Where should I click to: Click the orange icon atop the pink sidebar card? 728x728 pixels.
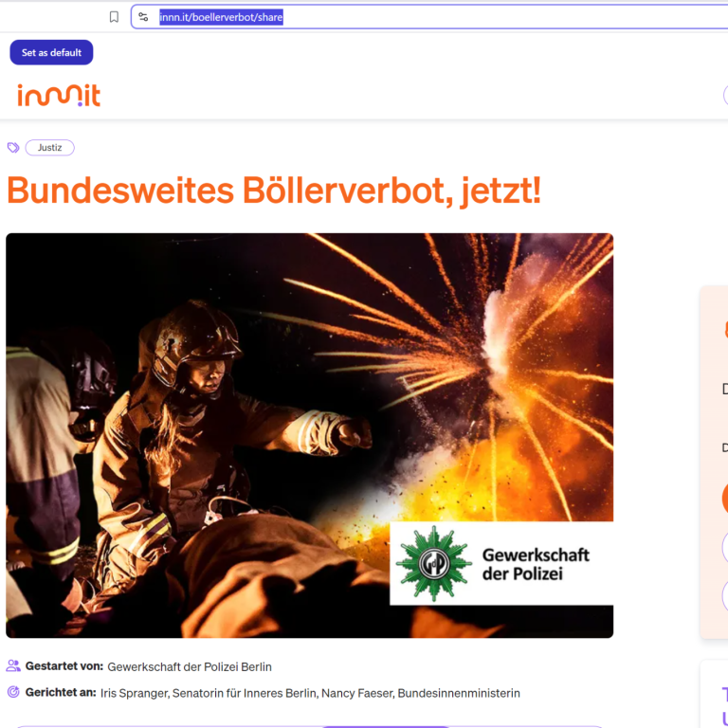coord(726,329)
